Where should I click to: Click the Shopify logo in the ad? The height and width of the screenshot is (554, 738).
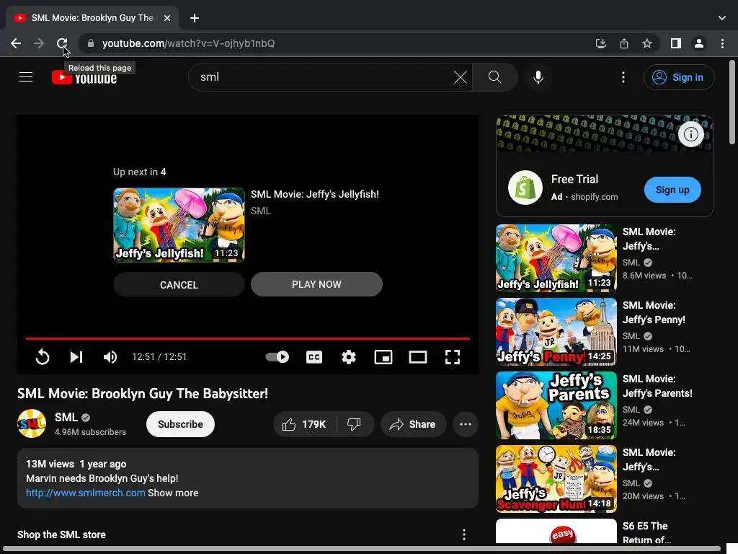(525, 188)
